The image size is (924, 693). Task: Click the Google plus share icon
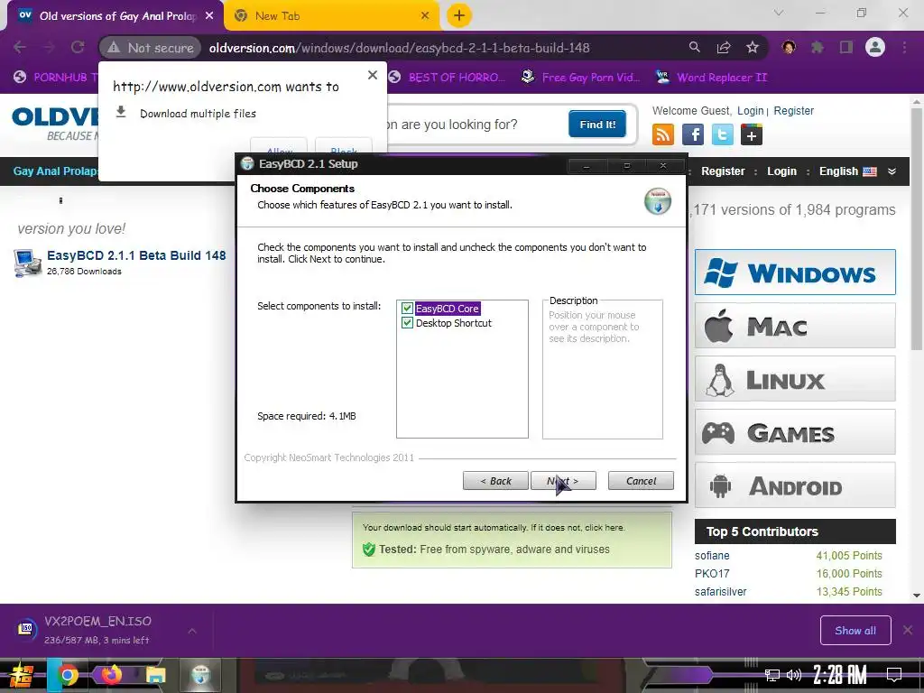coord(752,135)
